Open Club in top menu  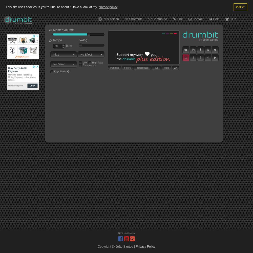[231, 19]
